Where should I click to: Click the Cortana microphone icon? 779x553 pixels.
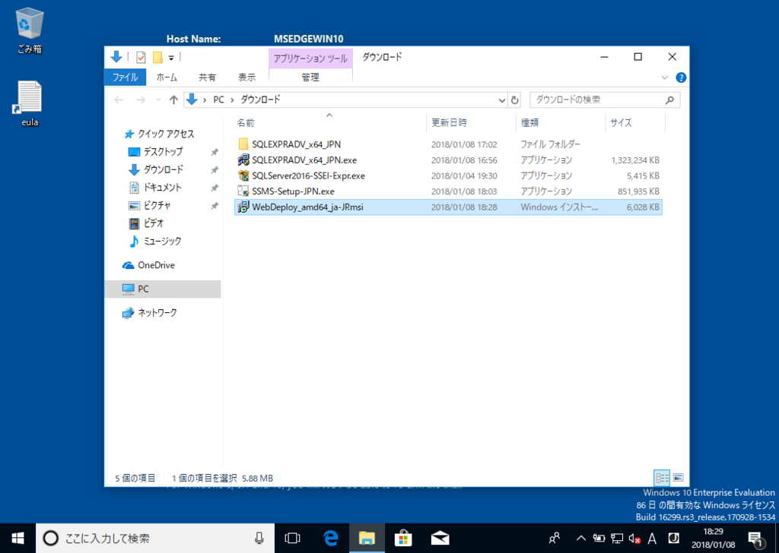(x=259, y=538)
